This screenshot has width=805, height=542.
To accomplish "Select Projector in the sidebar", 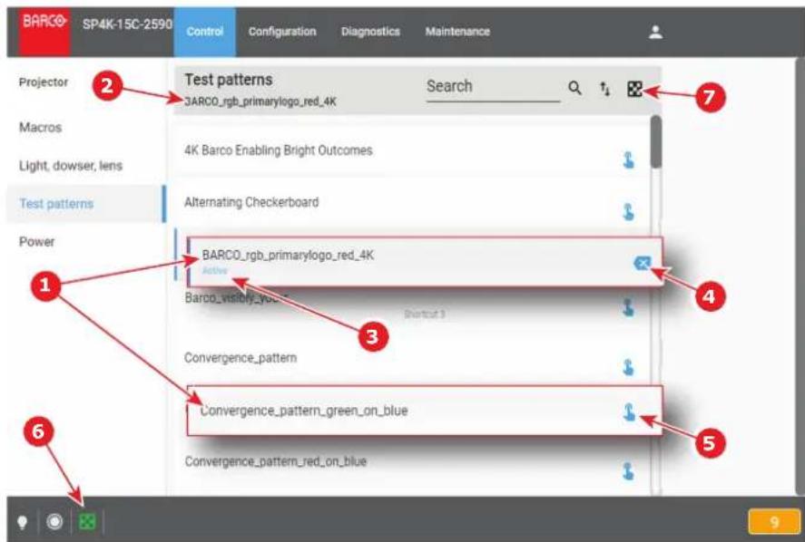I will click(x=44, y=82).
